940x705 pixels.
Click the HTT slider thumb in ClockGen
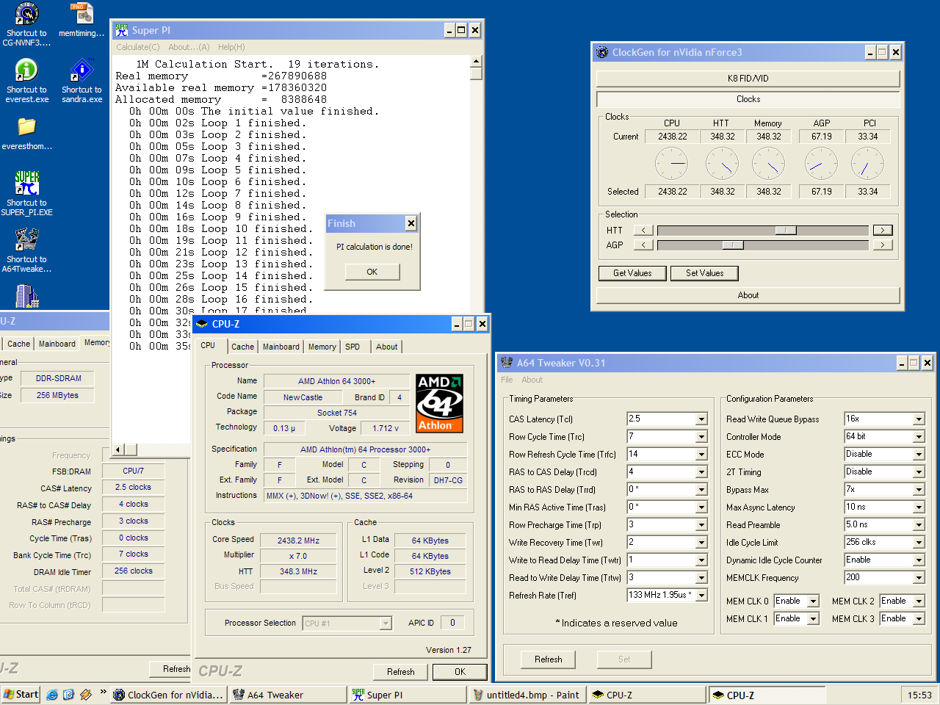785,230
